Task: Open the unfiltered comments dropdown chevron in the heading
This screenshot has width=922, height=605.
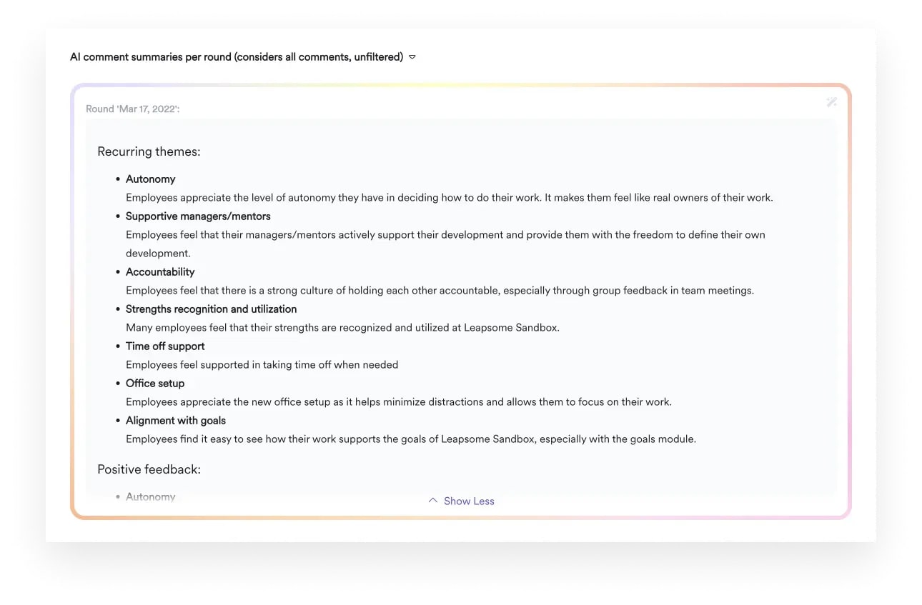Action: pyautogui.click(x=412, y=56)
